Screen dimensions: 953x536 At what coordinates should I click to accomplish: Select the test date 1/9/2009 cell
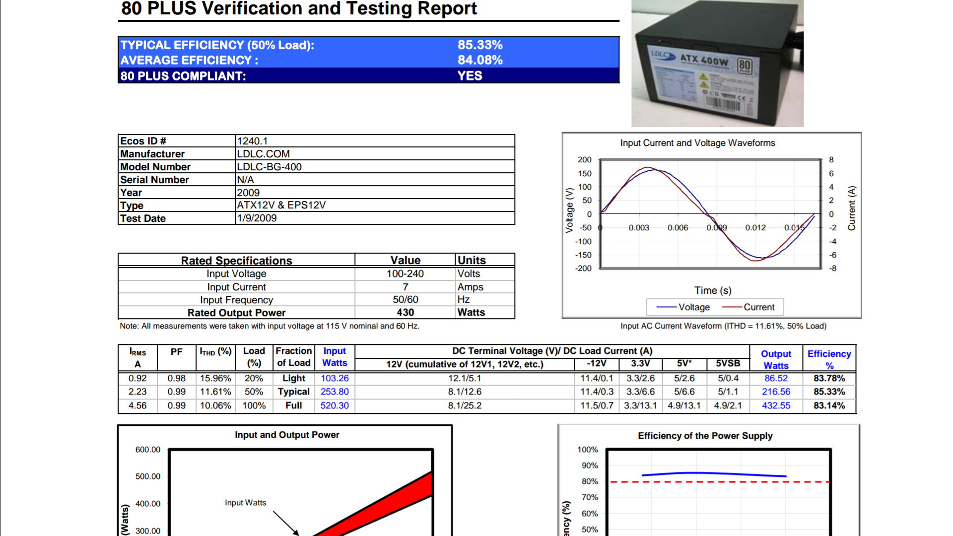(257, 218)
